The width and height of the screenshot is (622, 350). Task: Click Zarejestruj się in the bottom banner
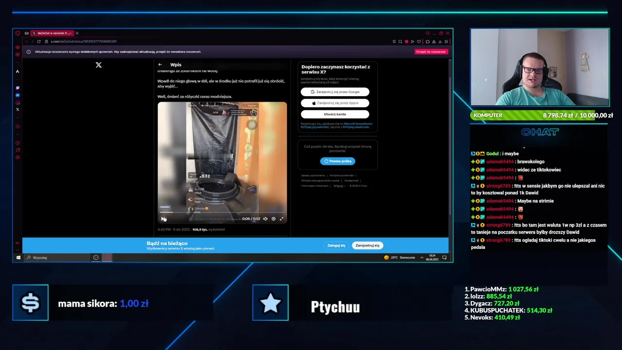point(367,245)
